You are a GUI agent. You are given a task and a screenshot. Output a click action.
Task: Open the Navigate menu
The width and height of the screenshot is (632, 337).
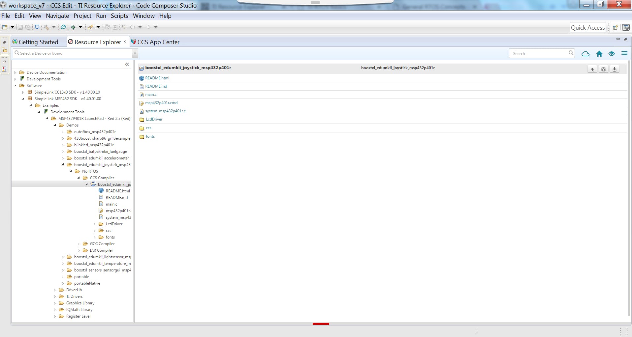pos(57,16)
